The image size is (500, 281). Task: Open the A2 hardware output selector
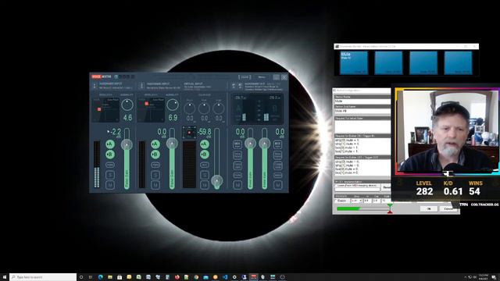pos(240,86)
